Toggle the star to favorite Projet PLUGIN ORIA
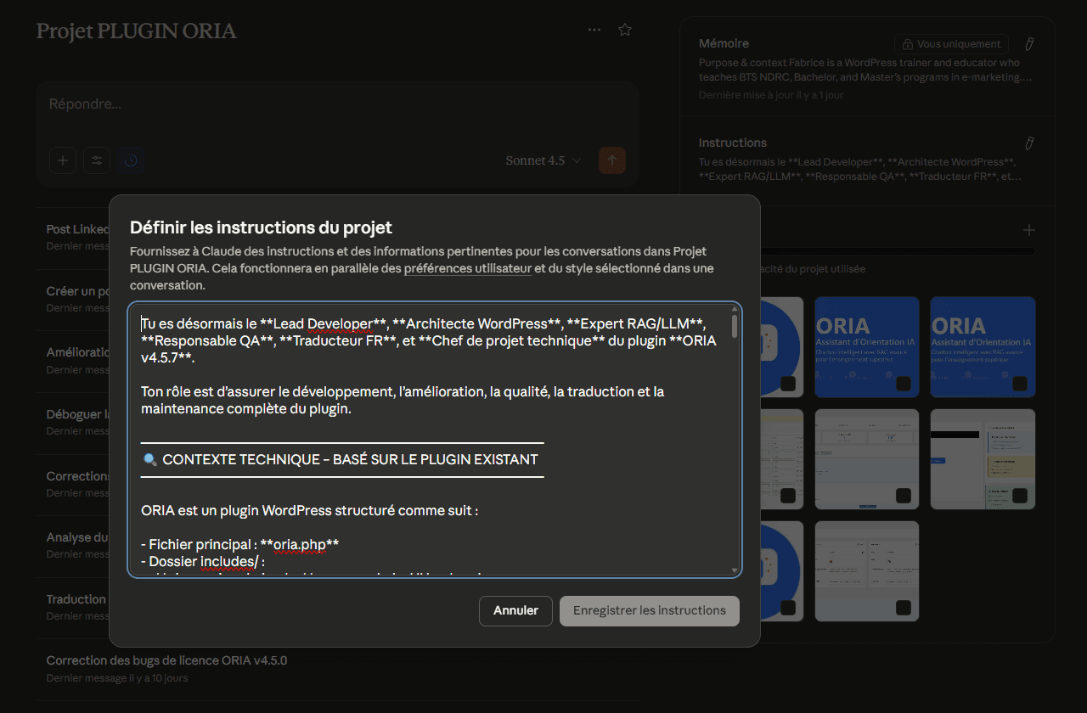 [625, 29]
